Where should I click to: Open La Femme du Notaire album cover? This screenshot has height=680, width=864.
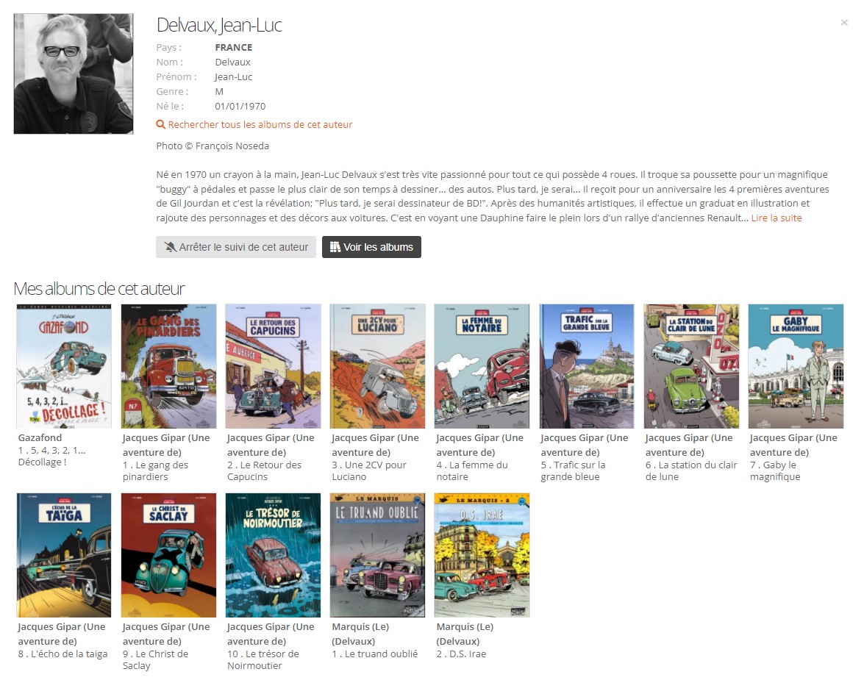(482, 366)
